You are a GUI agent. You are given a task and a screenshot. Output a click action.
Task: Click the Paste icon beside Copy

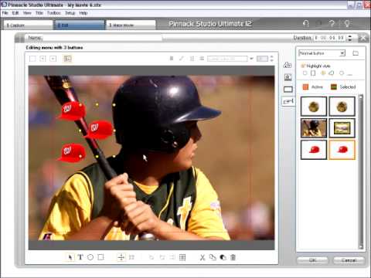click(223, 257)
